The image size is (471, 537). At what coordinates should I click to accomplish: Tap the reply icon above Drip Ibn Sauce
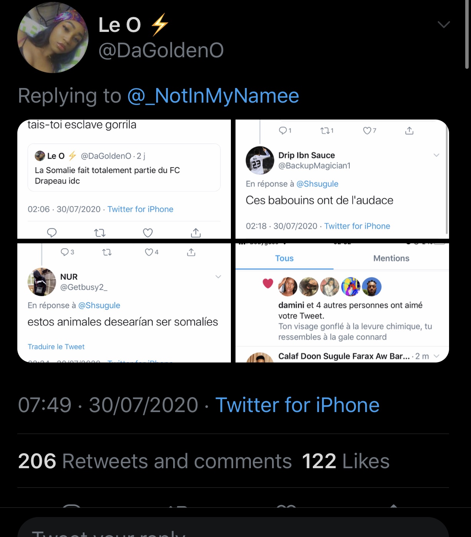tap(283, 131)
